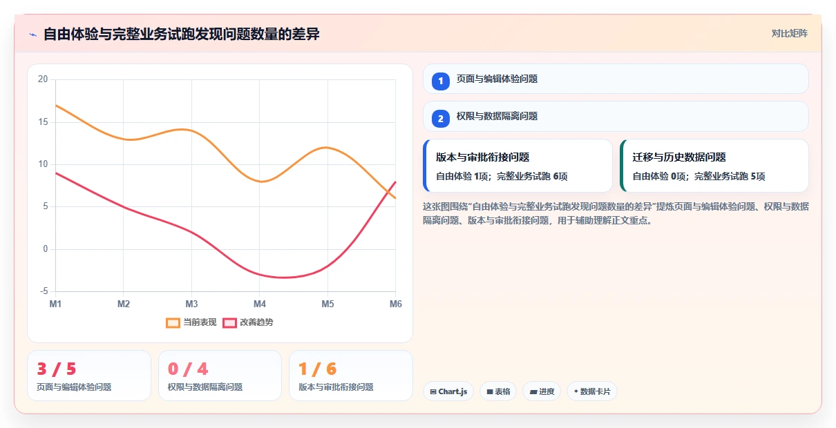This screenshot has height=428, width=836.
Task: Click the page title 自由体验与完整业务试跑
Action: tap(181, 35)
